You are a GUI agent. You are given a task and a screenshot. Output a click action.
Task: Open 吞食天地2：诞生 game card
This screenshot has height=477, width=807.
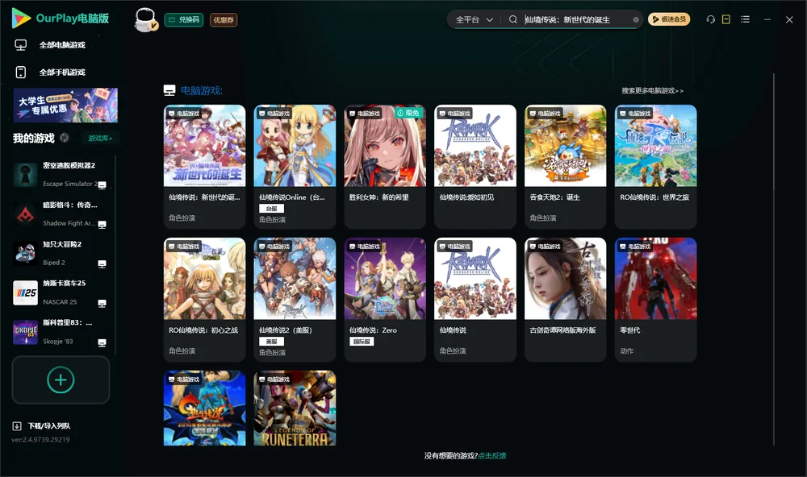coord(566,167)
